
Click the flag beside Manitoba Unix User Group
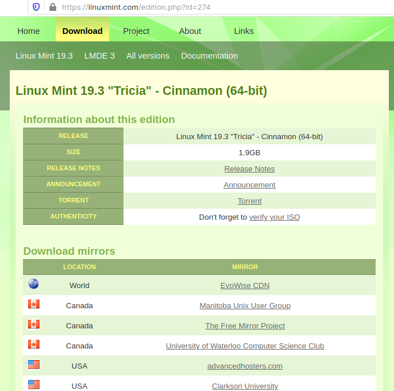tap(34, 304)
